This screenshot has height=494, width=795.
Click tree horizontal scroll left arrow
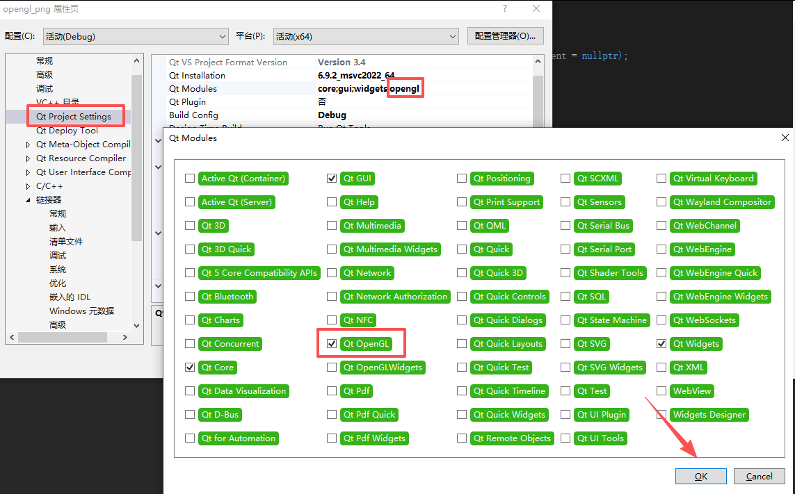[x=12, y=337]
